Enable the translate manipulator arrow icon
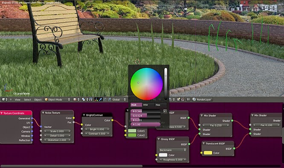The image size is (284, 168). 101,100
